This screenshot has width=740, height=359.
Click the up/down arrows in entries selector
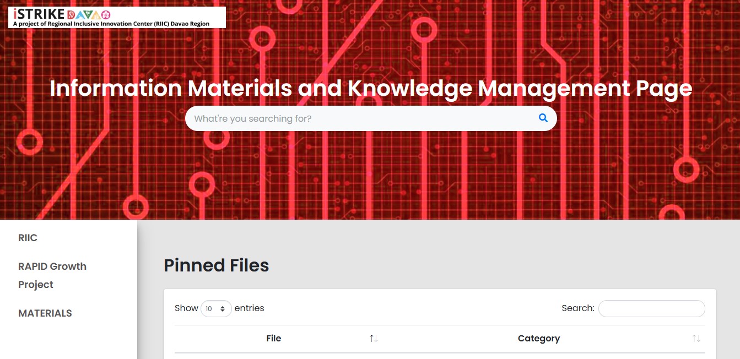click(x=223, y=309)
